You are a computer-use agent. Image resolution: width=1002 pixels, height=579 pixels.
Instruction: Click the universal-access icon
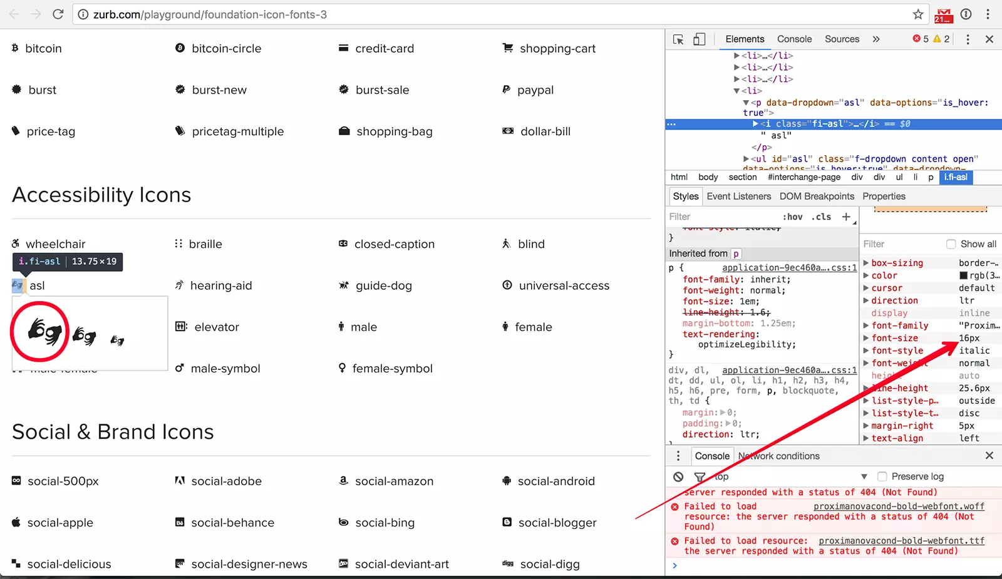(x=507, y=285)
